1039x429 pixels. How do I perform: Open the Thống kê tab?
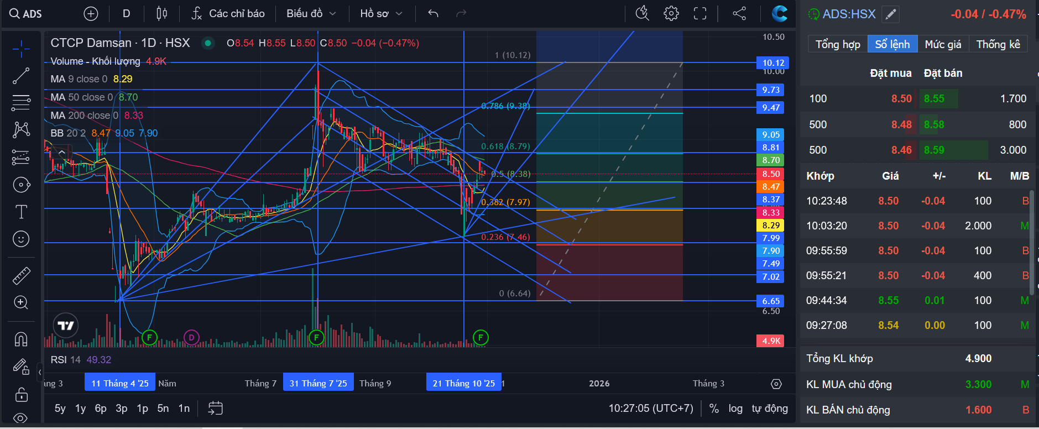pos(998,44)
